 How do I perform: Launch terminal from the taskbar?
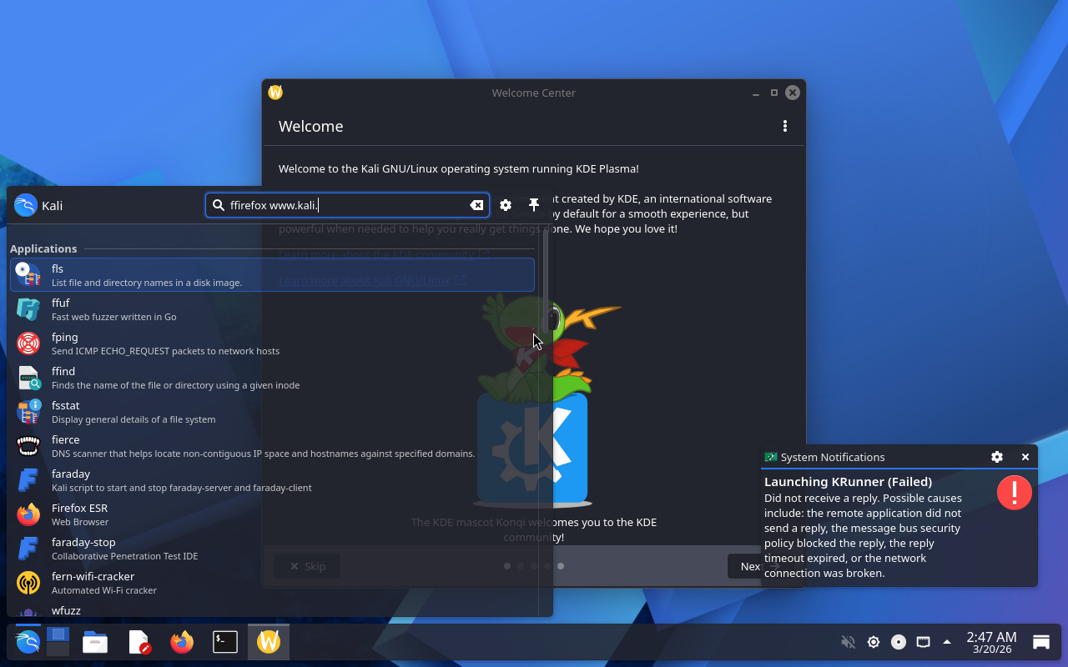pos(225,642)
